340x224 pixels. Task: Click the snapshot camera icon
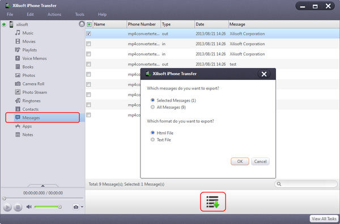point(76,207)
